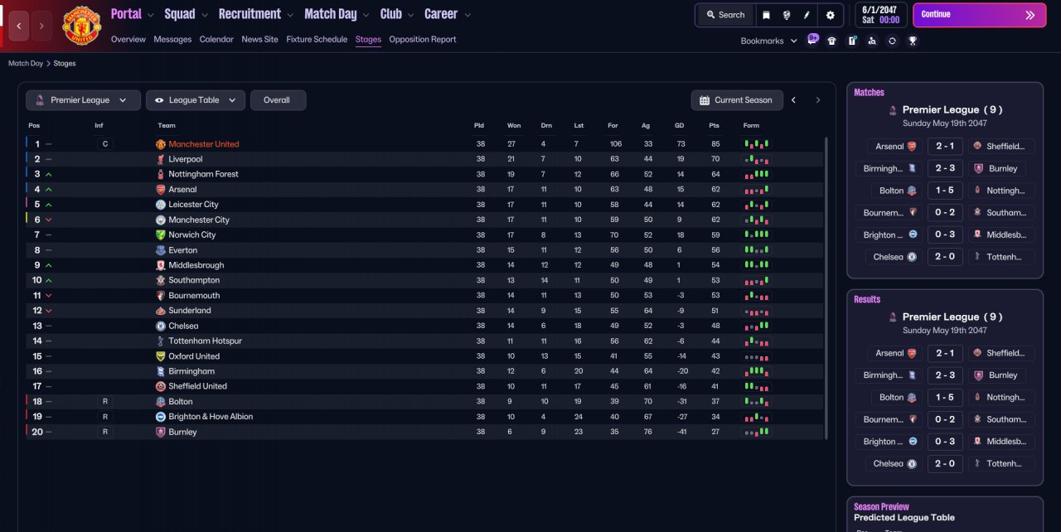Sort table by the Pts column header
Image resolution: width=1061 pixels, height=532 pixels.
pyautogui.click(x=714, y=125)
